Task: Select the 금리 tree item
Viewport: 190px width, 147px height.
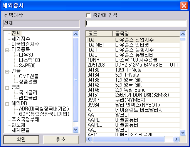Action: tap(16, 87)
